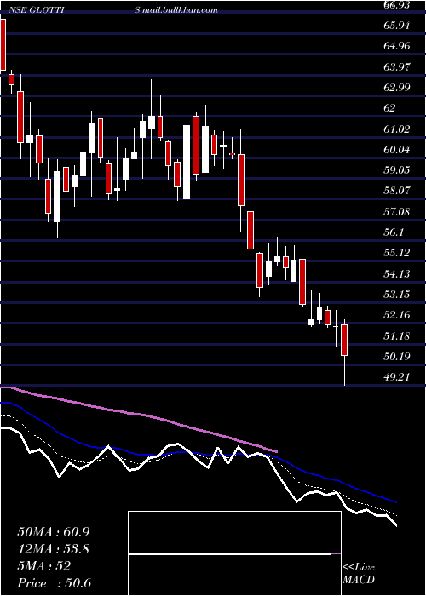
Task: Click the 57.08 price axis label
Action: [x=397, y=211]
